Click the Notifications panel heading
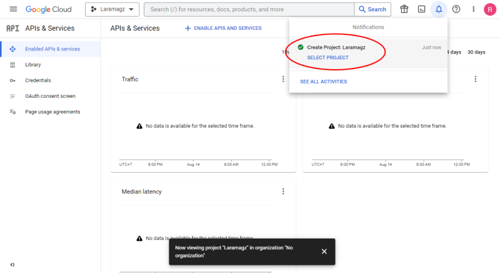This screenshot has height=273, width=500. point(368,27)
